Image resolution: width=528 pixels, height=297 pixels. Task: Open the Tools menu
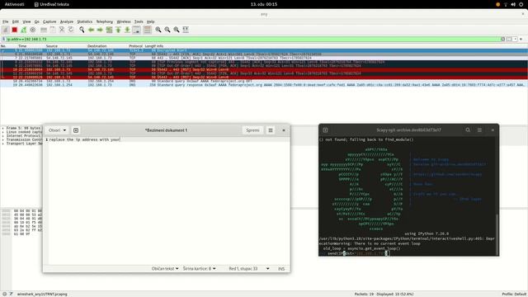(139, 21)
